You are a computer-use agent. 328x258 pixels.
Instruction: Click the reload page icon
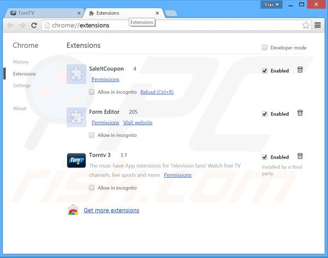34,25
